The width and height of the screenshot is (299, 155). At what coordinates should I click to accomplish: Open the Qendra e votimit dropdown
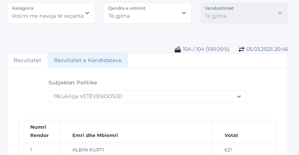click(x=147, y=13)
